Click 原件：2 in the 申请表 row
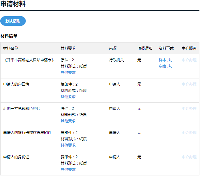This screenshot has width=200, height=176. coord(67,60)
